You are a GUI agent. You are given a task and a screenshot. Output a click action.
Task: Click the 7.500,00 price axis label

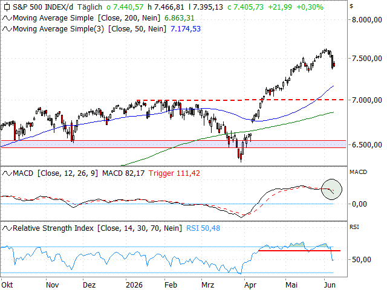point(367,59)
